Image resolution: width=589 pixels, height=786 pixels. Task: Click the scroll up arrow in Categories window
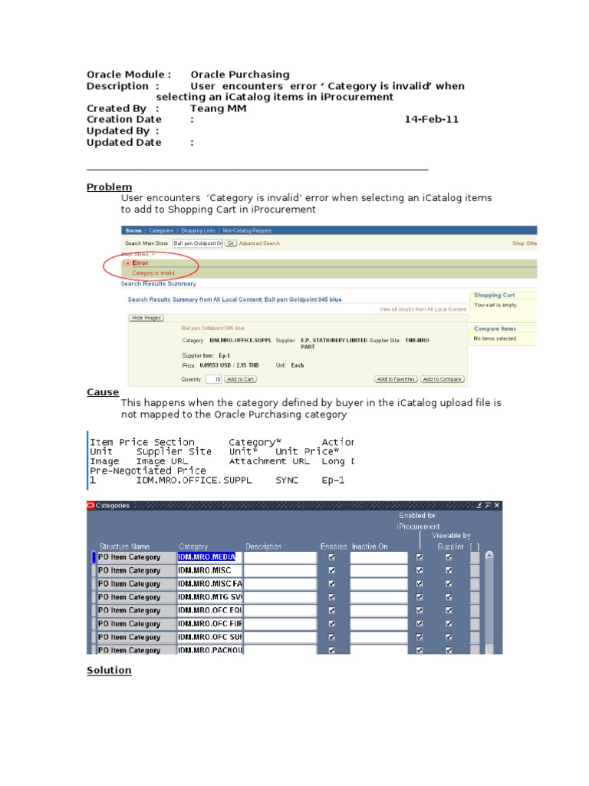coord(489,555)
